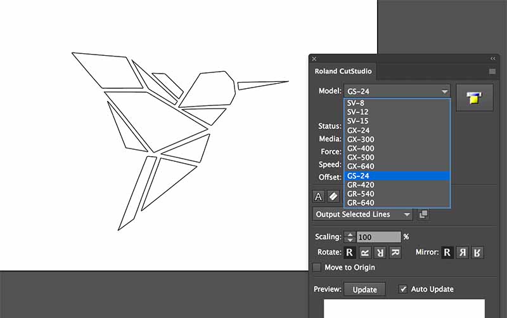
Task: Choose GX-24 from the model list
Action: coord(397,131)
